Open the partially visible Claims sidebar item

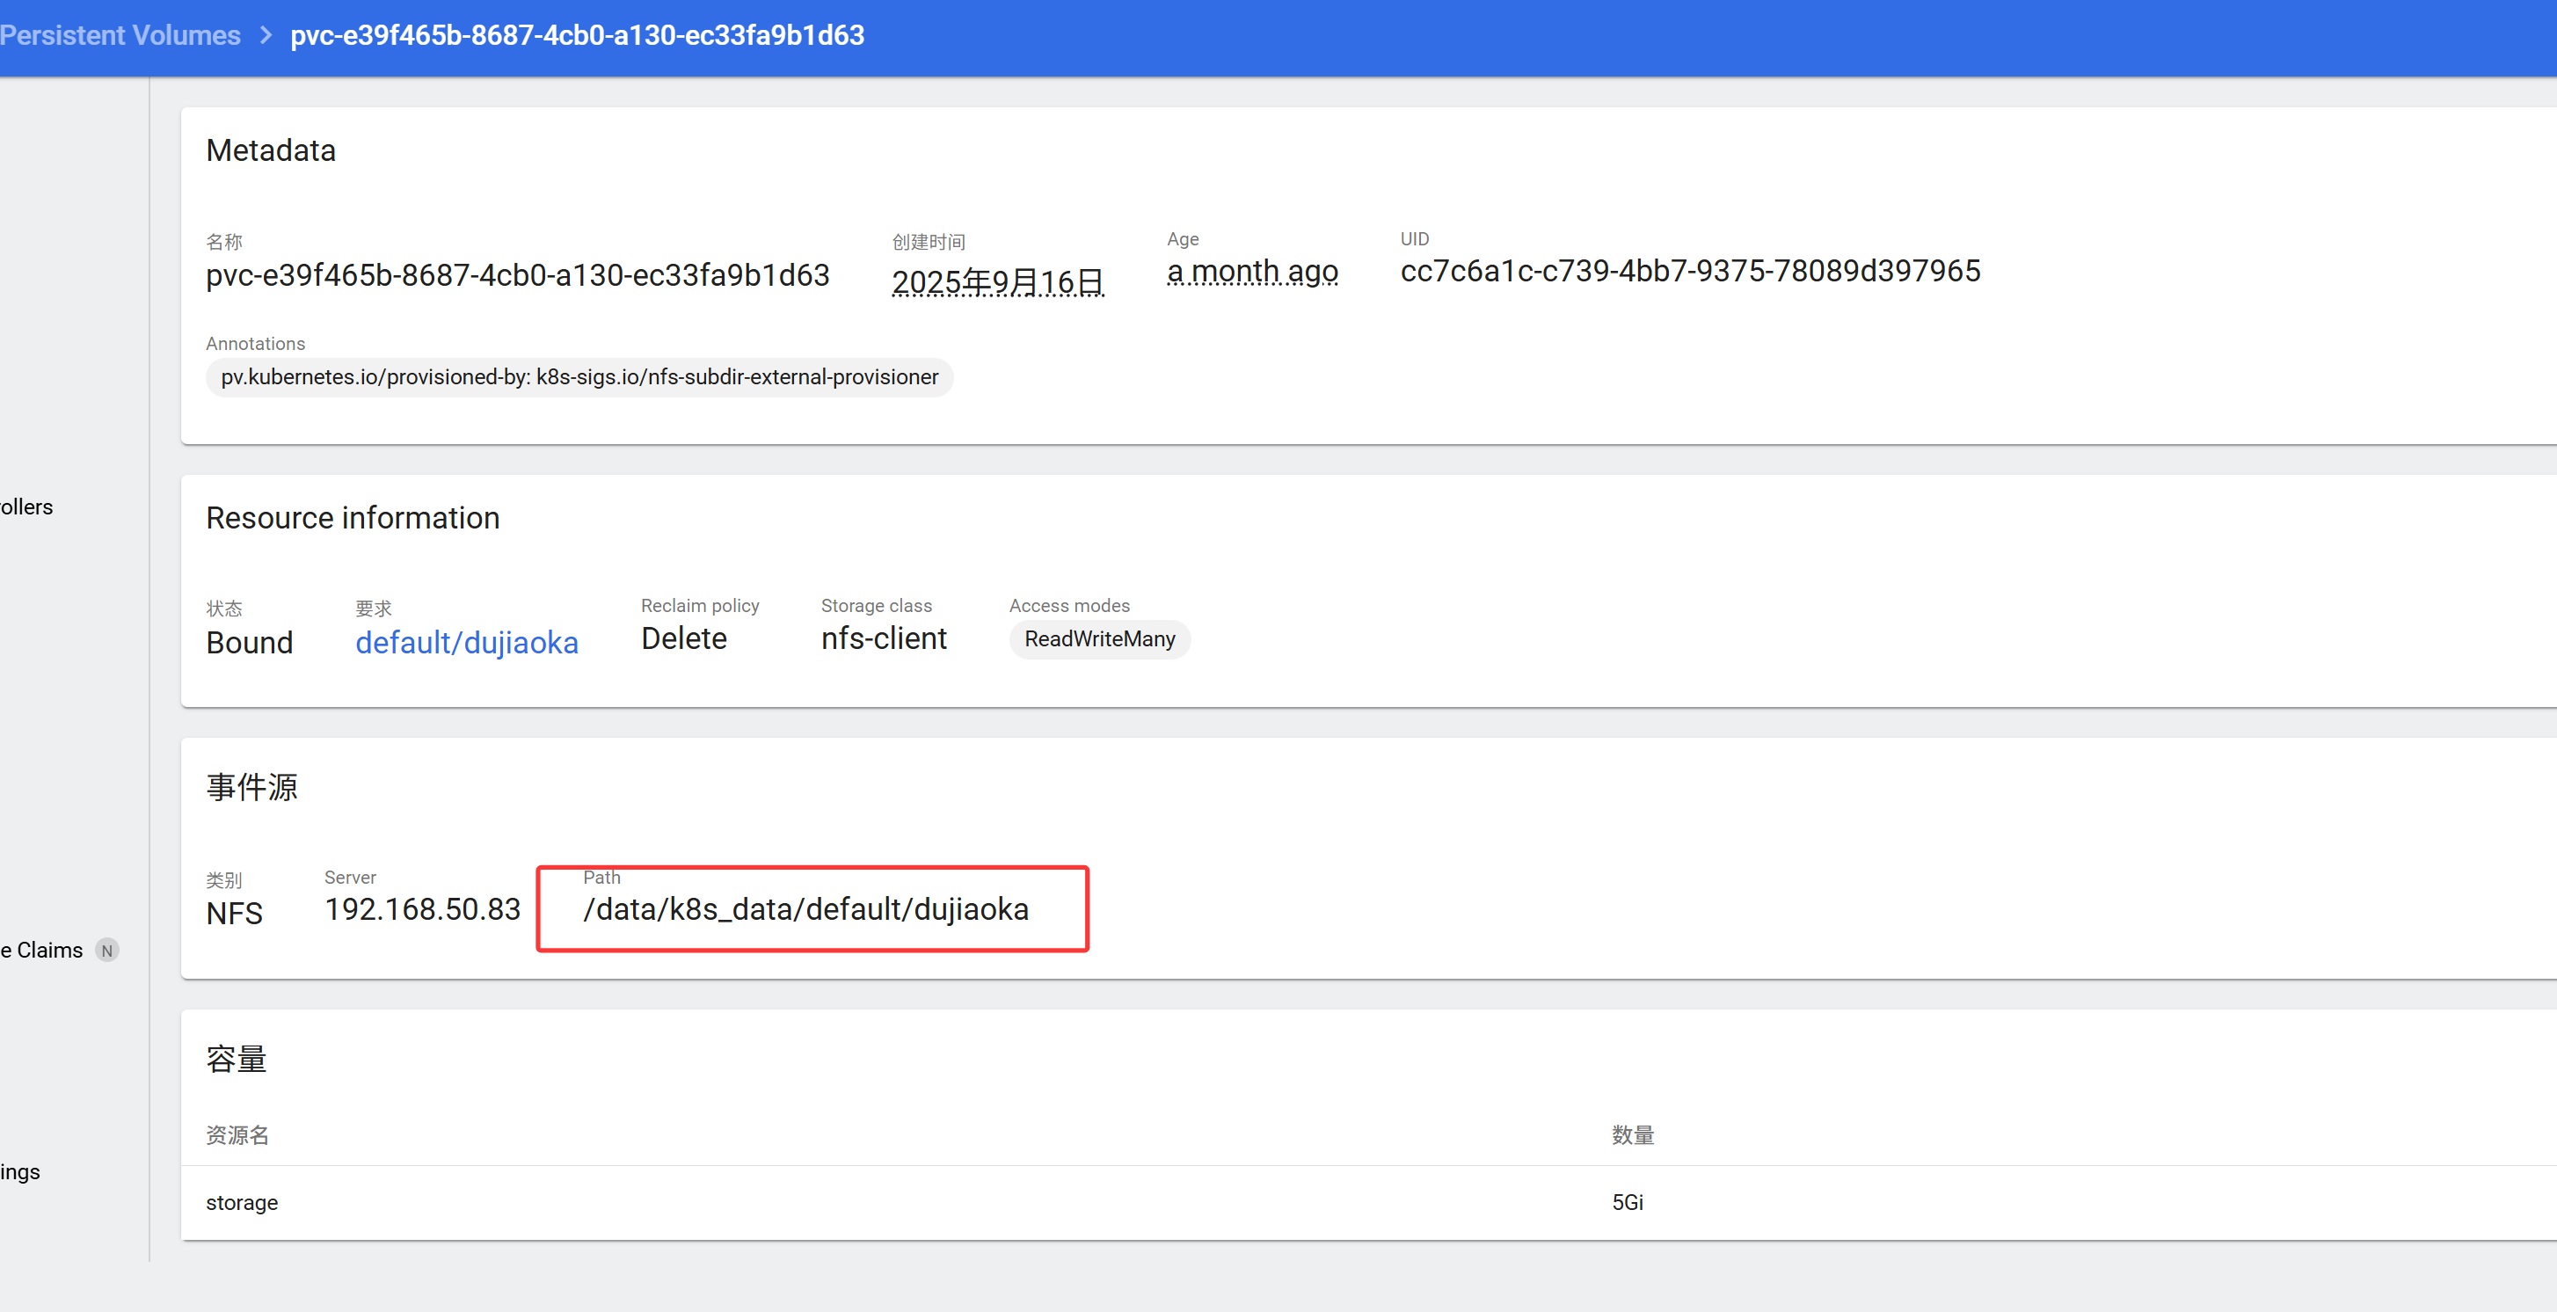(43, 950)
